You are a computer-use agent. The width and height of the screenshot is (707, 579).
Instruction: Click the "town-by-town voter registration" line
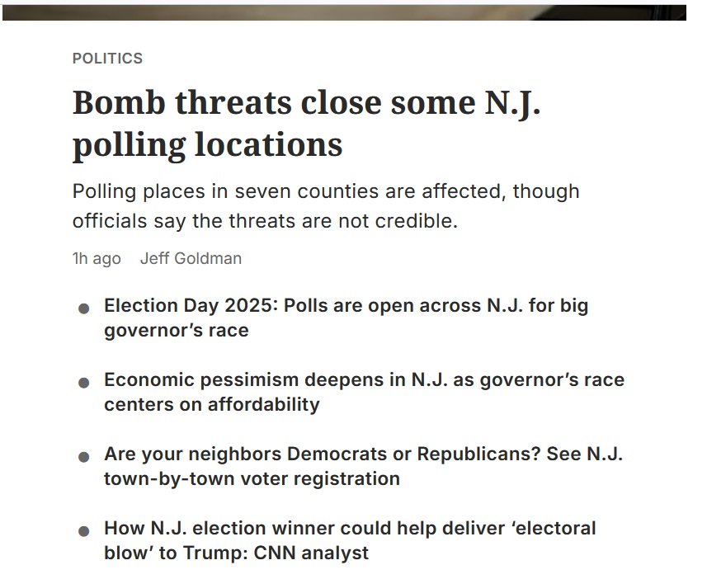[x=252, y=478]
